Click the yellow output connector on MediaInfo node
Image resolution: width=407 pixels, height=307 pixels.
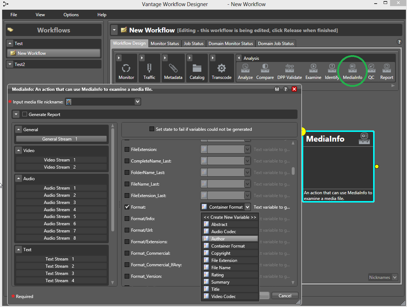click(x=377, y=166)
